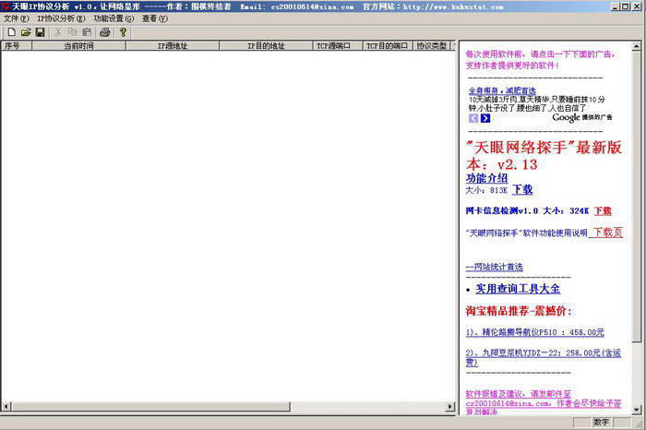
Task: Sort by the IP源地址 column header
Action: point(173,45)
